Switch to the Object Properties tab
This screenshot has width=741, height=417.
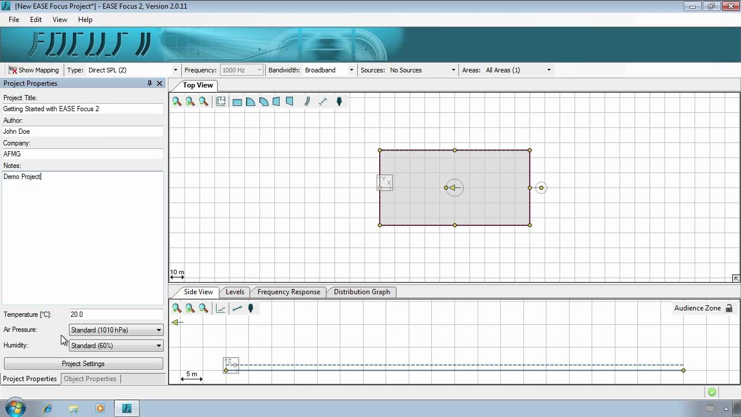(90, 379)
